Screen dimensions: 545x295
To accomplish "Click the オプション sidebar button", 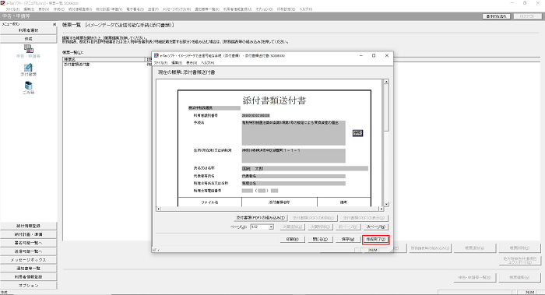I will [x=29, y=286].
